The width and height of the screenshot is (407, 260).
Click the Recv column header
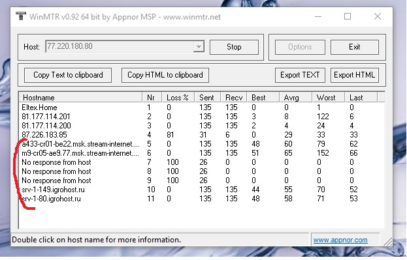[x=234, y=98]
